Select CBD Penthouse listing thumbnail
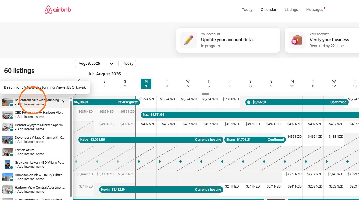359x200 pixels. pyautogui.click(x=8, y=115)
